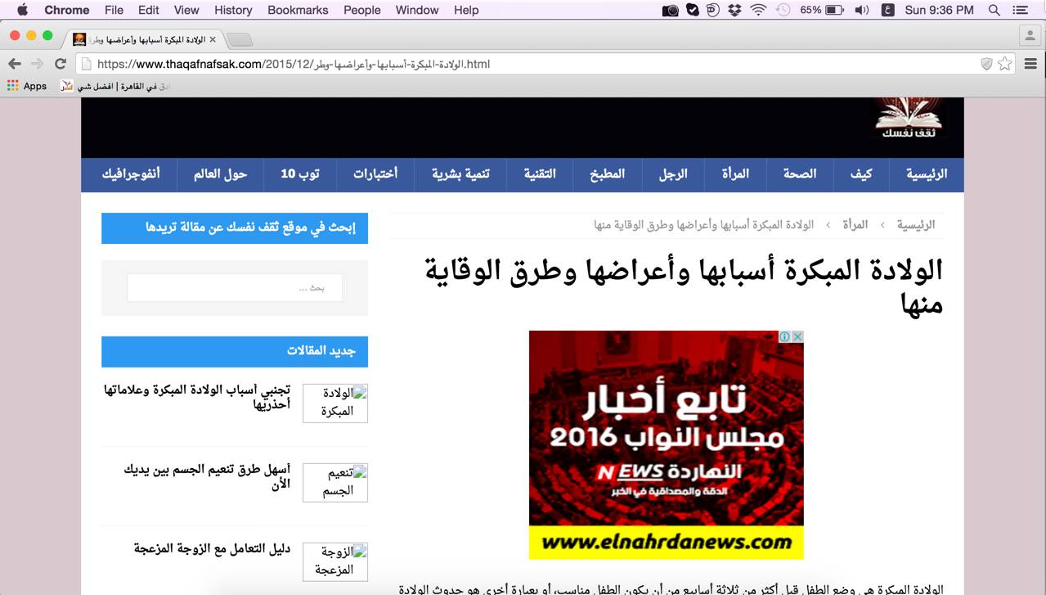This screenshot has height=595, width=1046.
Task: Open the الرئيسية nav item
Action: coord(927,174)
